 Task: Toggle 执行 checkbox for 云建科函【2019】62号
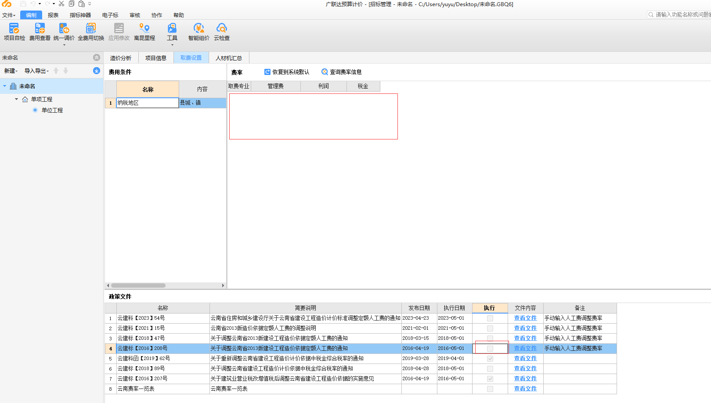(x=490, y=359)
